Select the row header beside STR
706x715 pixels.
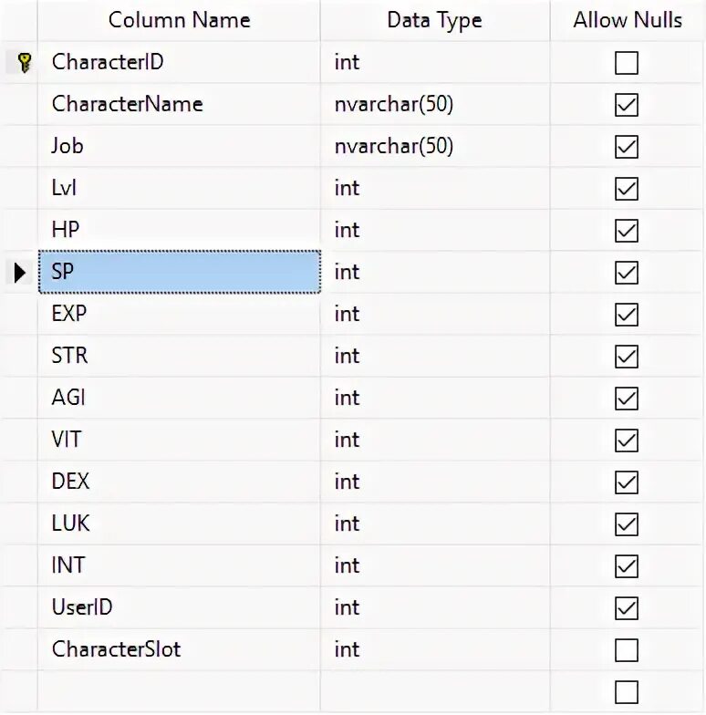[20, 356]
